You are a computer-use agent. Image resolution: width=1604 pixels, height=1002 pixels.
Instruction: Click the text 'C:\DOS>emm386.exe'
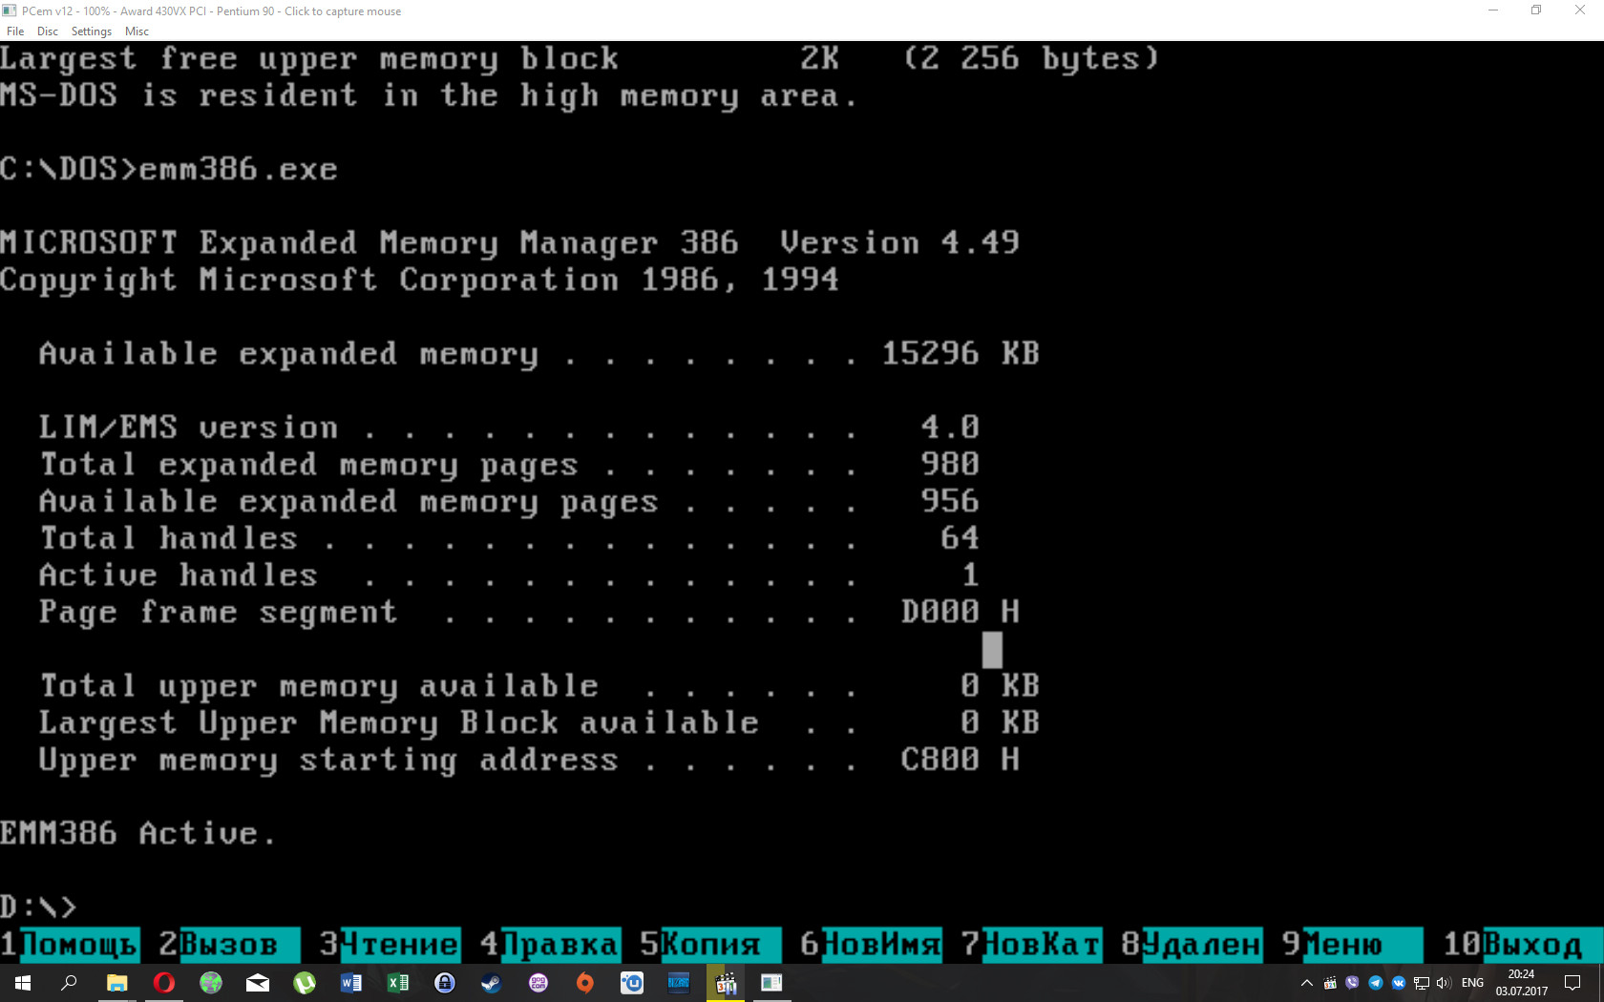[x=169, y=169]
